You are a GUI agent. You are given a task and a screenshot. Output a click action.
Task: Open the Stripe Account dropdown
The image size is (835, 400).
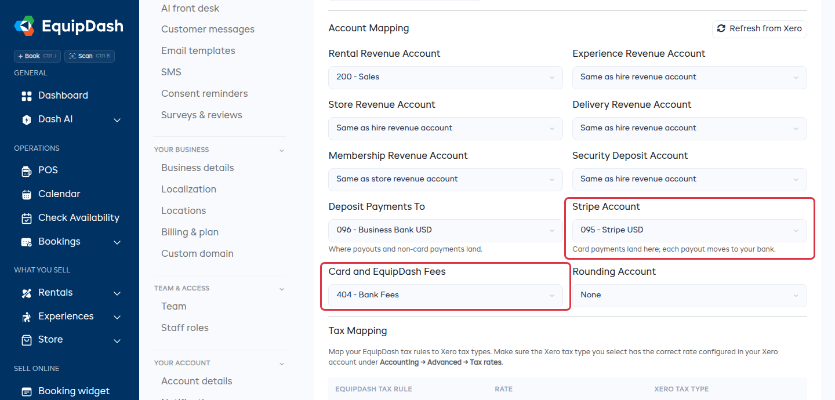click(x=689, y=230)
